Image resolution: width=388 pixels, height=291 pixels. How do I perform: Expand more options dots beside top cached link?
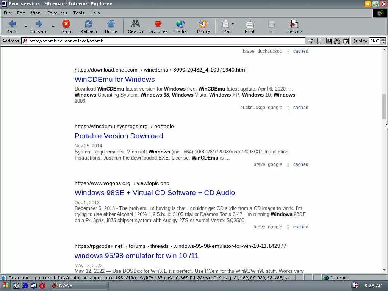(288, 52)
